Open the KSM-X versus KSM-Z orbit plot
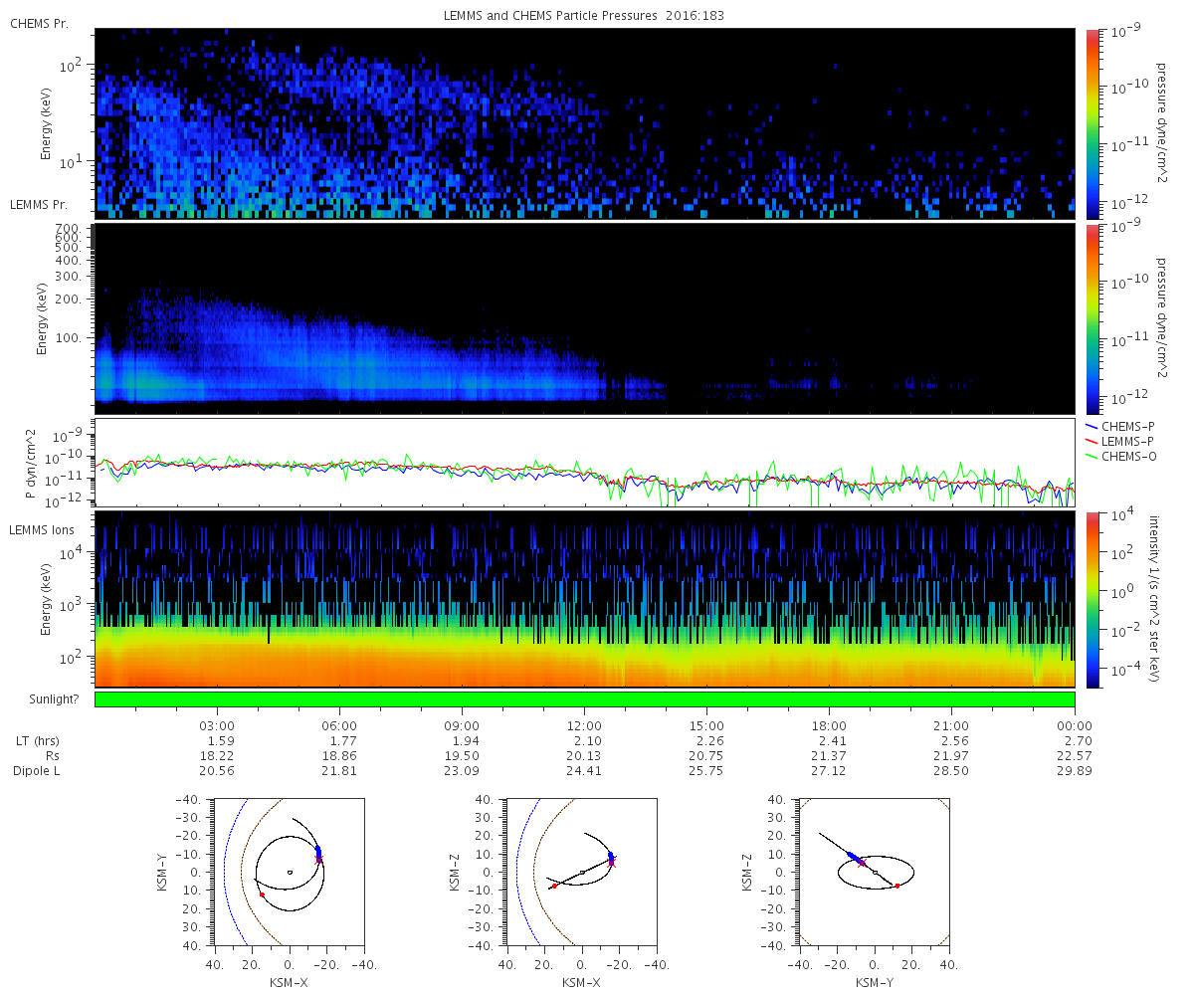 (581, 872)
